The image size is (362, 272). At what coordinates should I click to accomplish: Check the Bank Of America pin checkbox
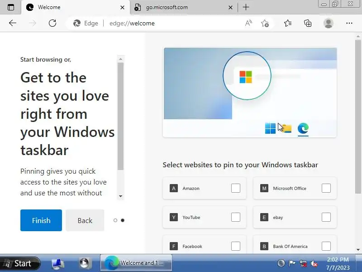click(326, 246)
